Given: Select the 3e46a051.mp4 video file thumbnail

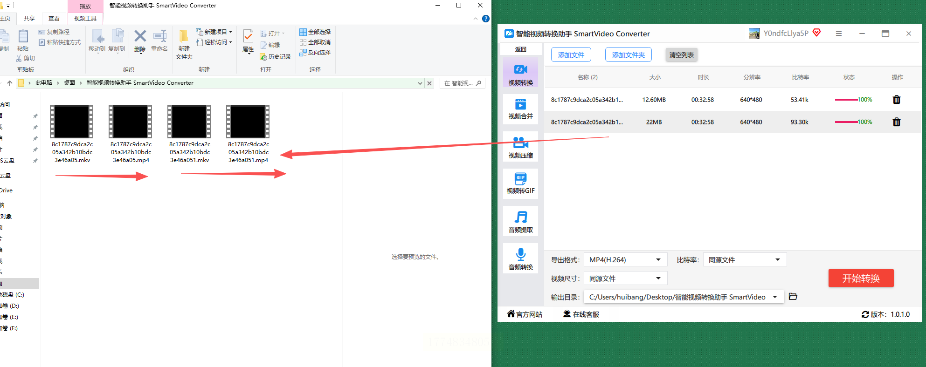Looking at the screenshot, I should click(x=248, y=122).
